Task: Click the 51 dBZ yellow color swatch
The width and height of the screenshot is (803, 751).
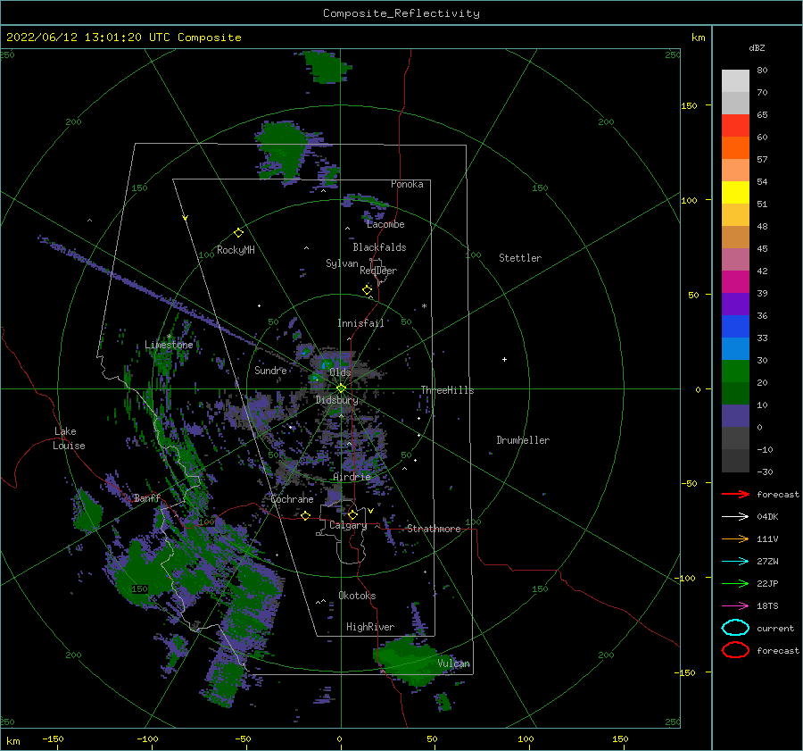Action: coord(735,192)
